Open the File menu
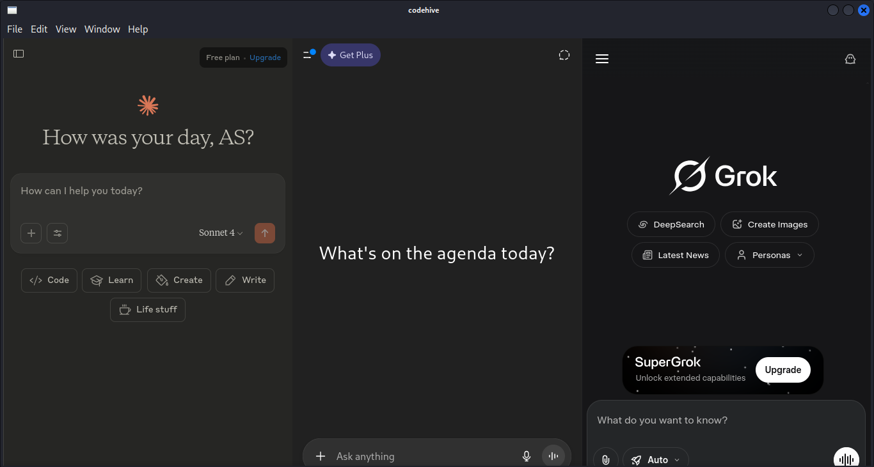 tap(15, 29)
